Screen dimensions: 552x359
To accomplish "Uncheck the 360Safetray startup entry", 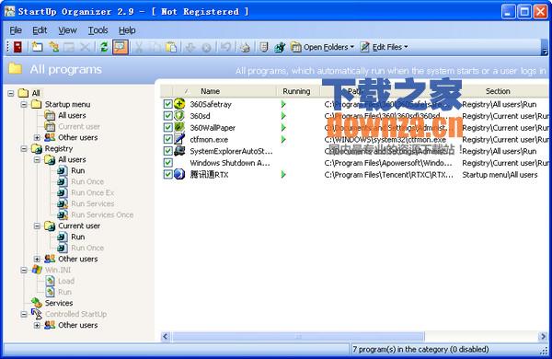I will coord(168,104).
